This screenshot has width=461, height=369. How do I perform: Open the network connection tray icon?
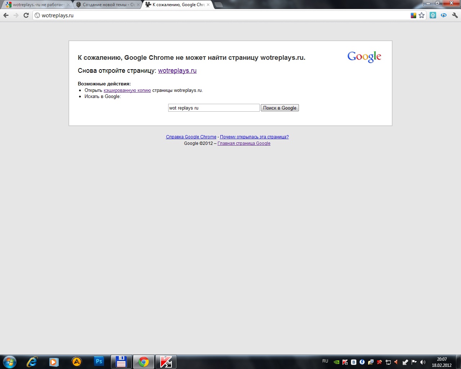pos(388,362)
